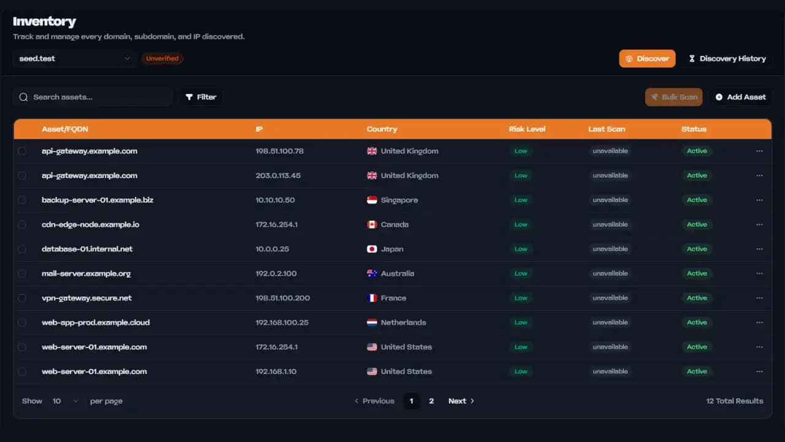Click the Add Asset button
785x442 pixels.
(x=740, y=97)
